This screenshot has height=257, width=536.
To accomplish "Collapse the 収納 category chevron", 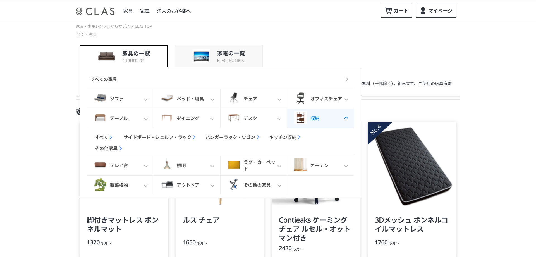I will coord(346,118).
